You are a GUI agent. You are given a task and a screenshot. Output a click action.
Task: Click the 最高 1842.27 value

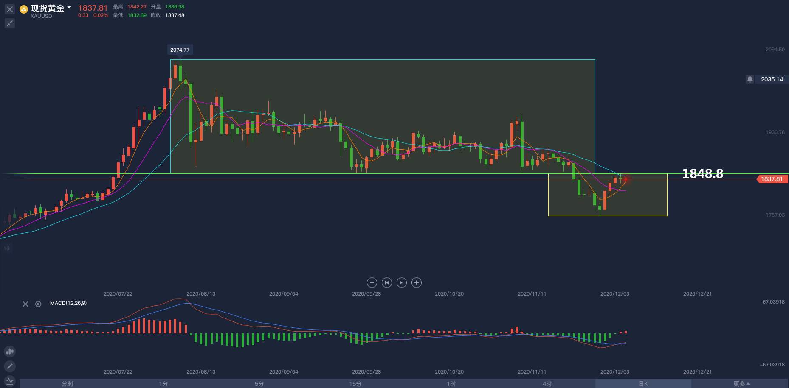137,7
